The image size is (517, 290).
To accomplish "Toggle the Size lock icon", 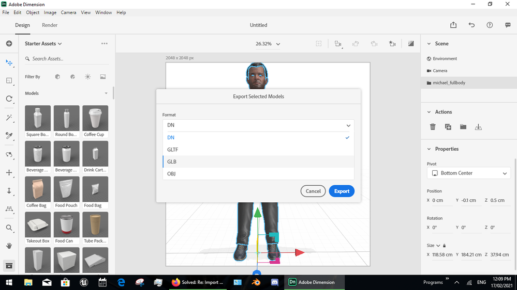I will tap(444, 246).
